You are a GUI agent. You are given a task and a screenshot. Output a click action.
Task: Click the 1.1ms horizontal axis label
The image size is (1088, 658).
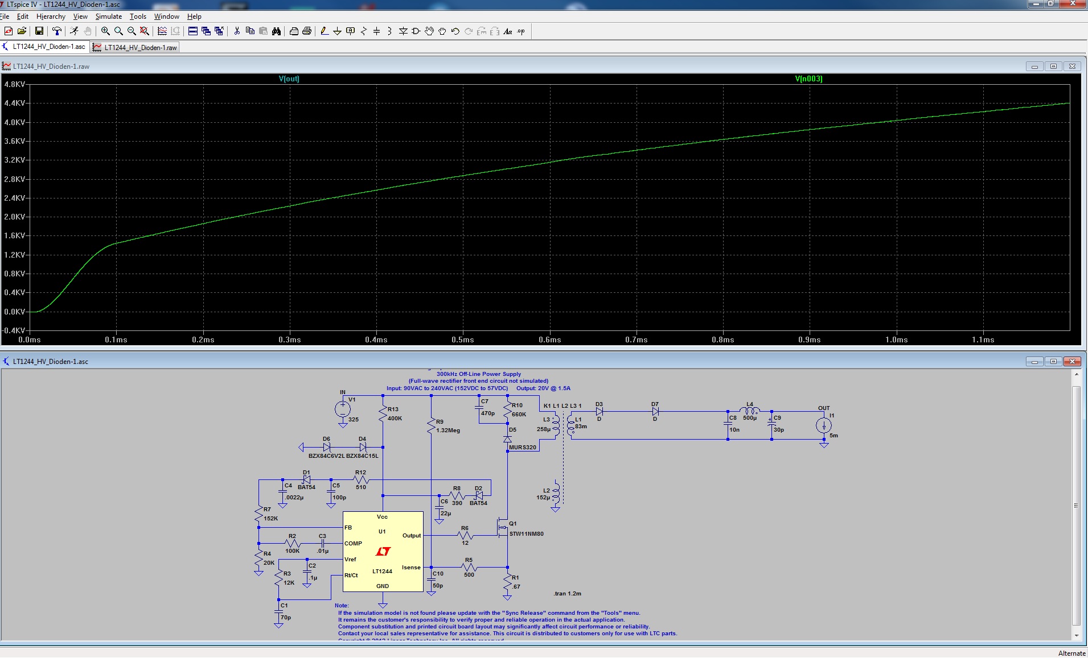983,340
